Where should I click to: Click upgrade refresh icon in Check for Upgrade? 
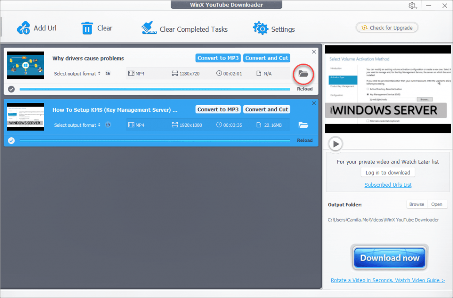pyautogui.click(x=365, y=28)
